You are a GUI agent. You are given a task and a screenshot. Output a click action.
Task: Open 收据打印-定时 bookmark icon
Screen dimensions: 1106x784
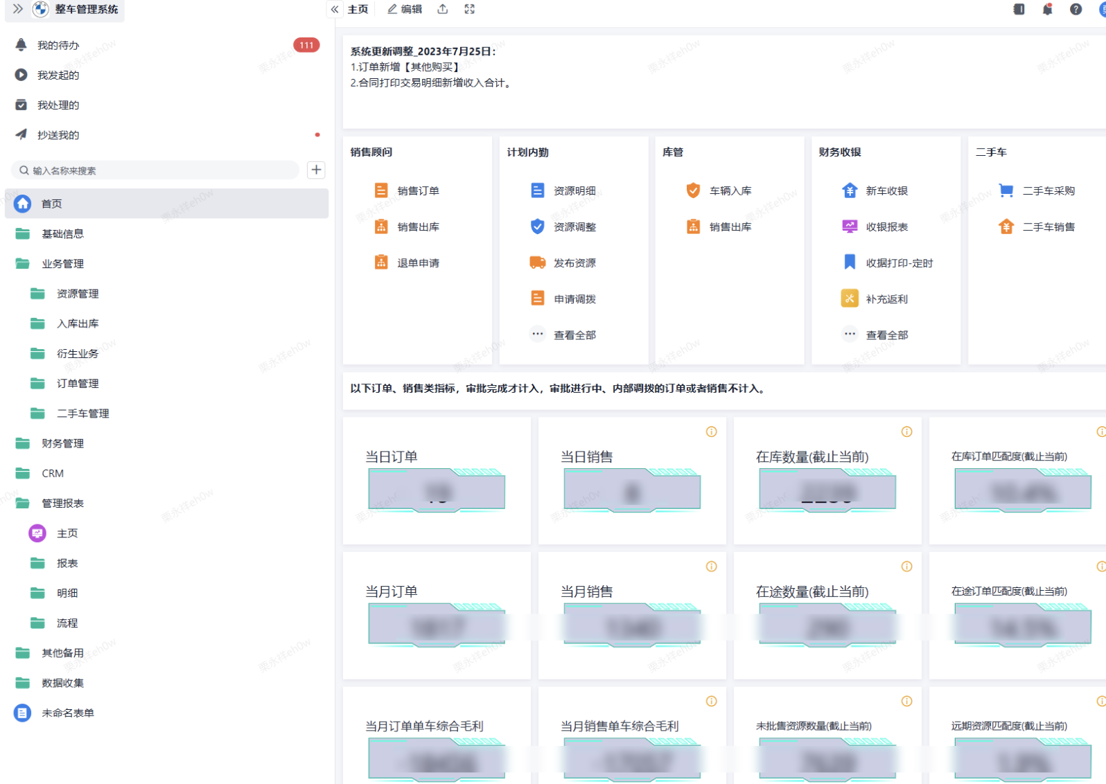(x=850, y=262)
